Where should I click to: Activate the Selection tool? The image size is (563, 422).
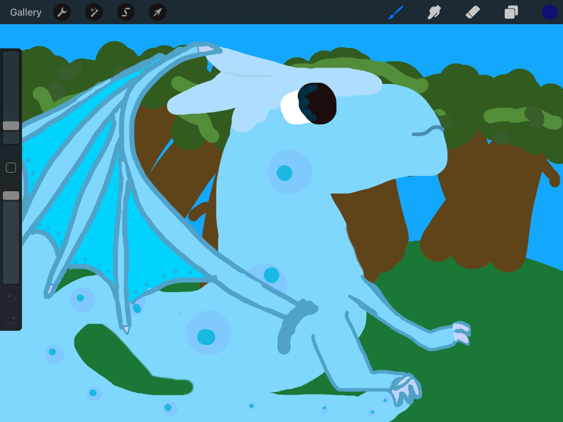(x=126, y=12)
